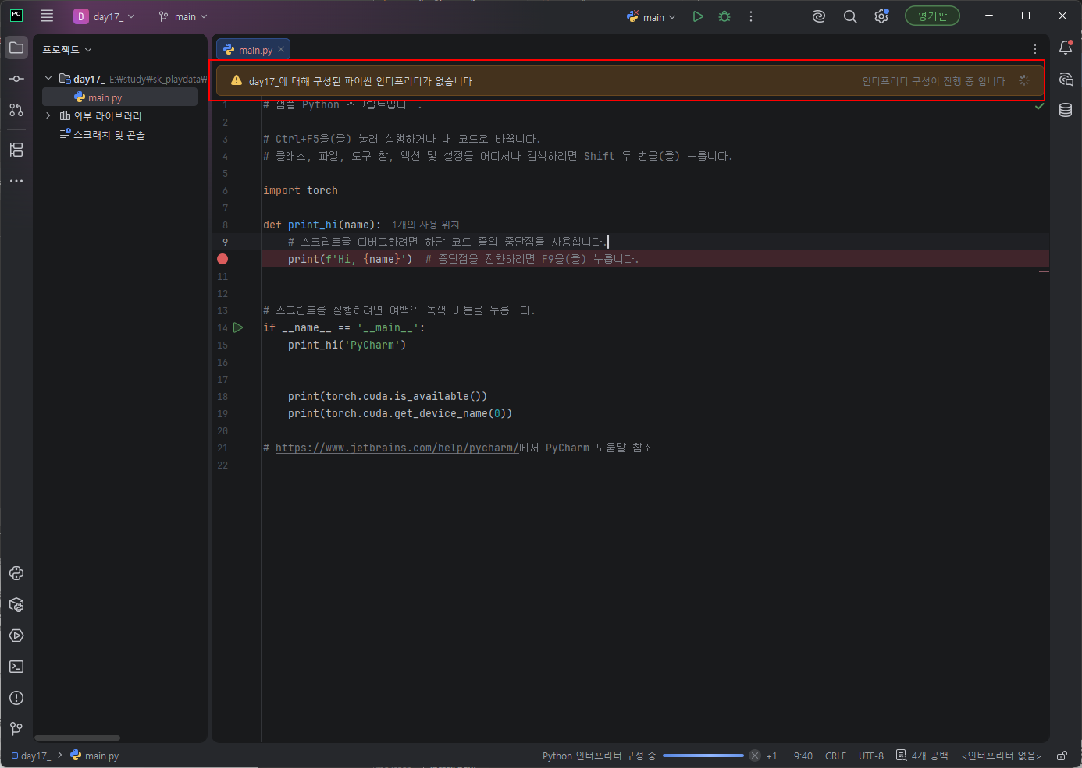This screenshot has height=768, width=1082.
Task: Open the main run configuration dropdown
Action: (651, 16)
